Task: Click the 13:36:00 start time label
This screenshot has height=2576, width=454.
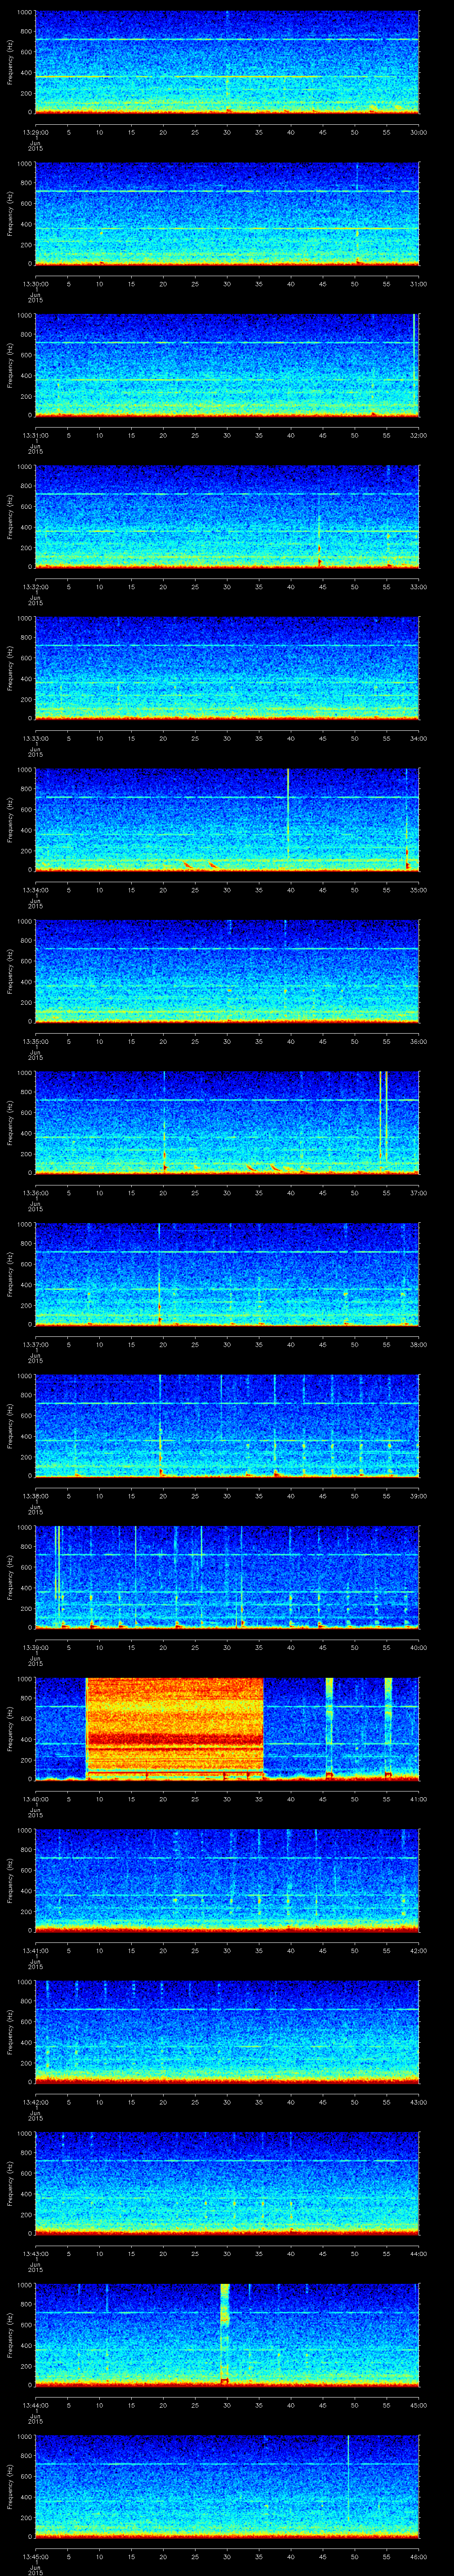Action: click(x=35, y=1194)
